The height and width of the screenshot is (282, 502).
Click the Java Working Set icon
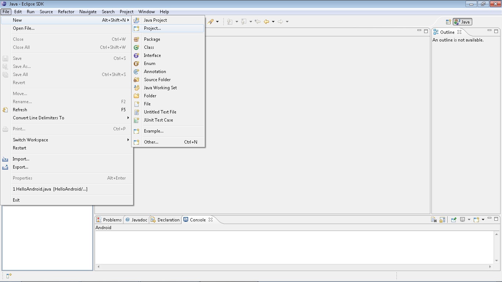[x=136, y=88]
